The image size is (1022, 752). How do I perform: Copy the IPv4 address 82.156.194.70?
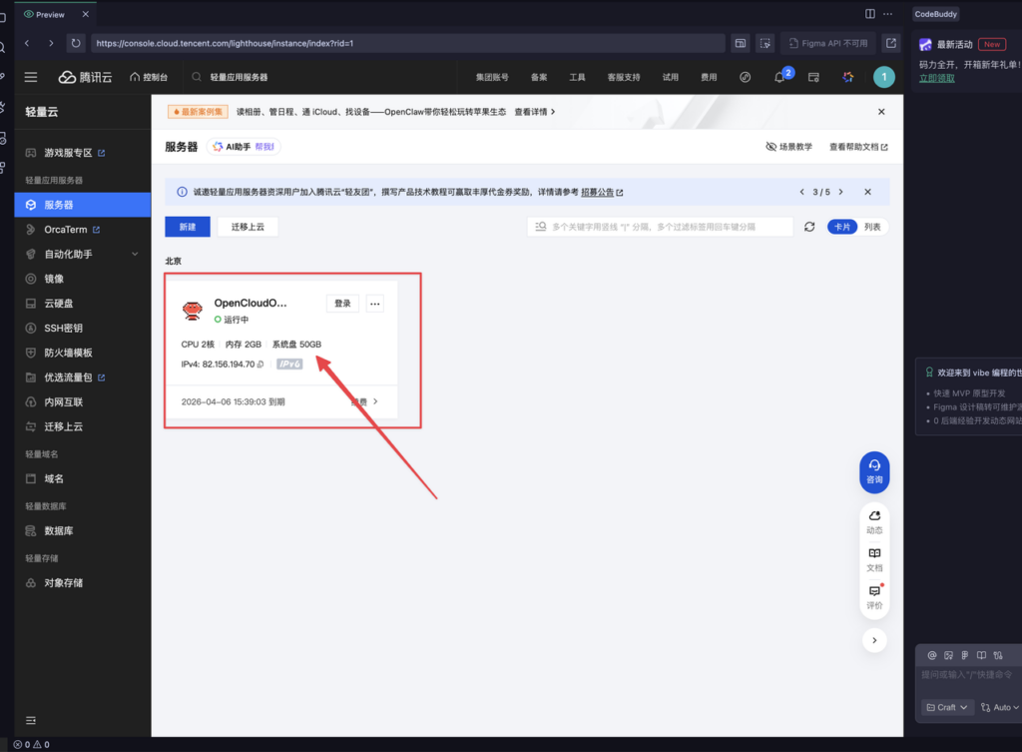pos(261,365)
